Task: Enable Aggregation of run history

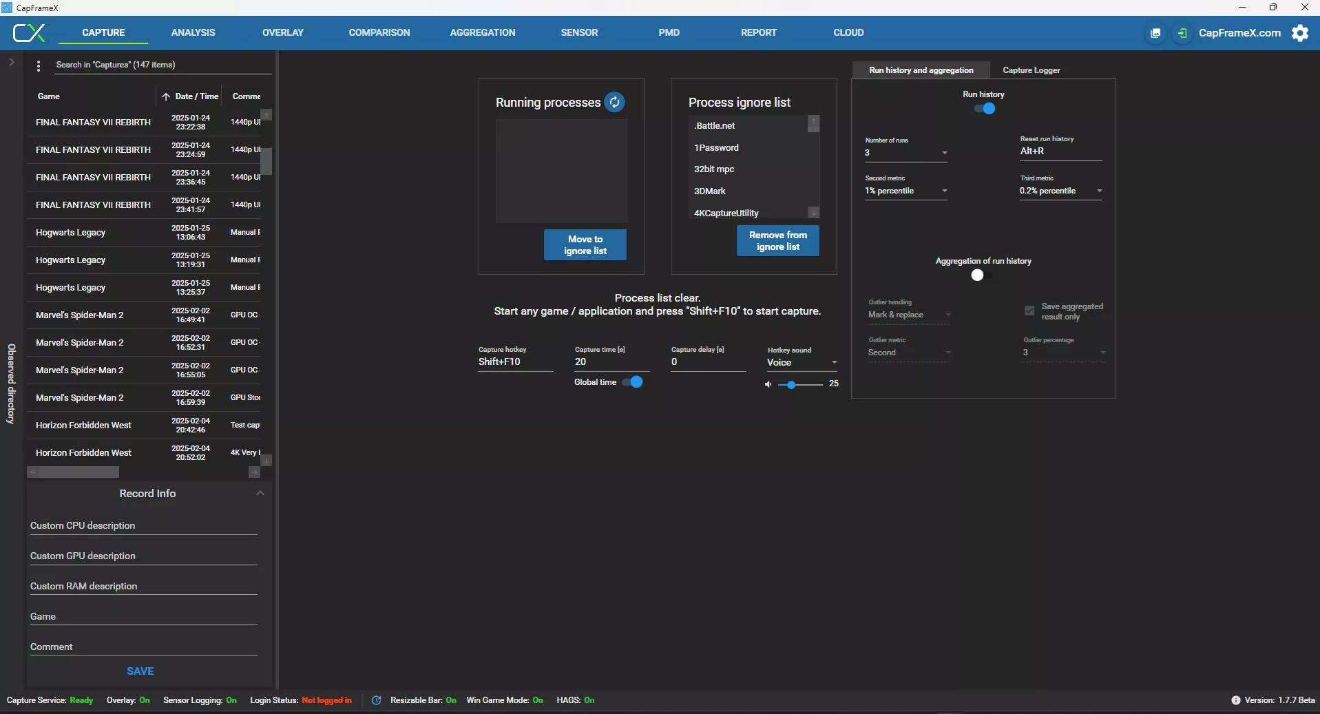Action: [x=981, y=275]
